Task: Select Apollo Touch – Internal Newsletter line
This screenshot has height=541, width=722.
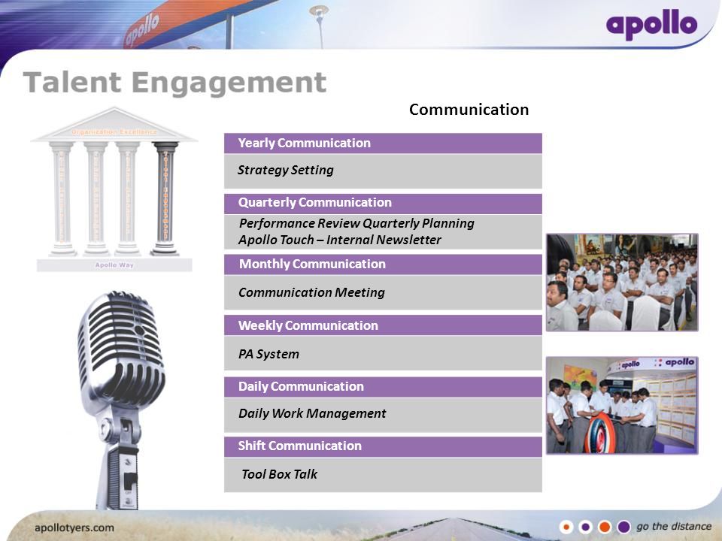Action: pos(340,240)
